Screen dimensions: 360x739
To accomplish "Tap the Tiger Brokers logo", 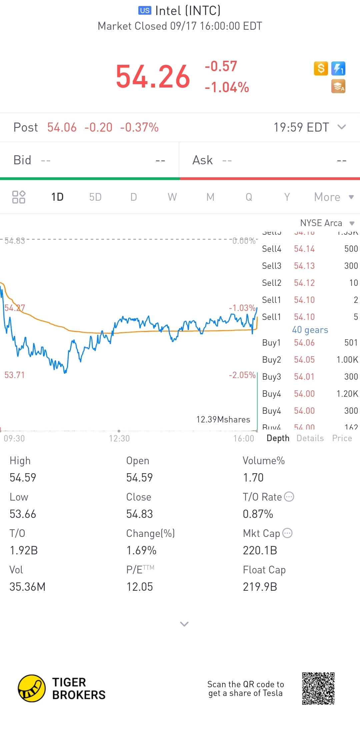I will [32, 688].
